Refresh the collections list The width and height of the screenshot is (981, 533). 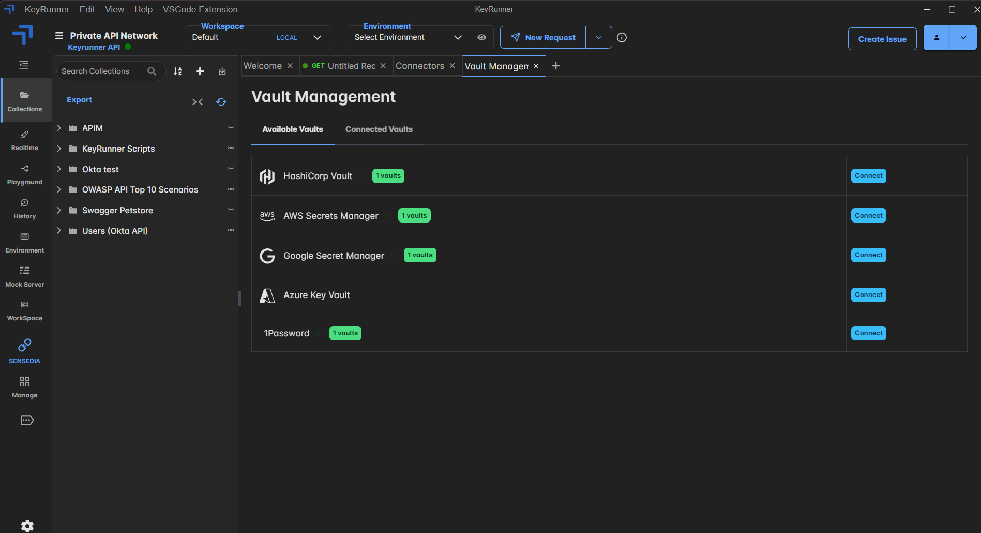click(x=221, y=102)
